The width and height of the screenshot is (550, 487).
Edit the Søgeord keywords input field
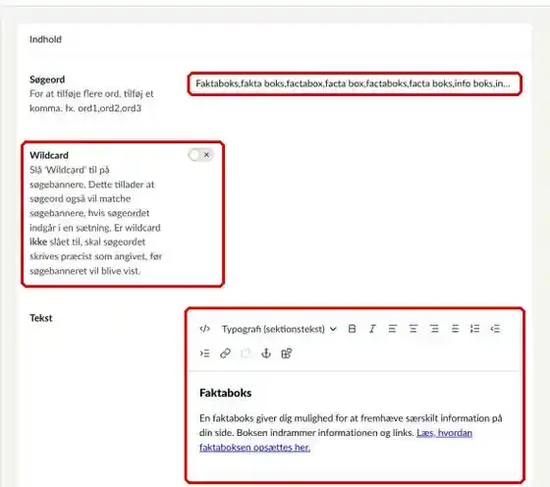tap(355, 83)
